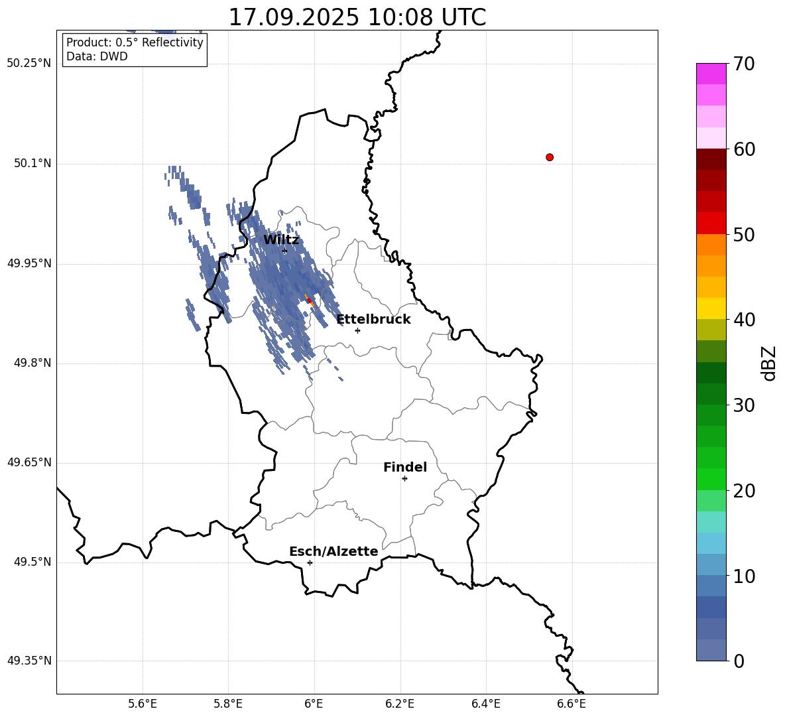
Task: Click the Ettelbruck station marker cross
Action: click(x=357, y=330)
